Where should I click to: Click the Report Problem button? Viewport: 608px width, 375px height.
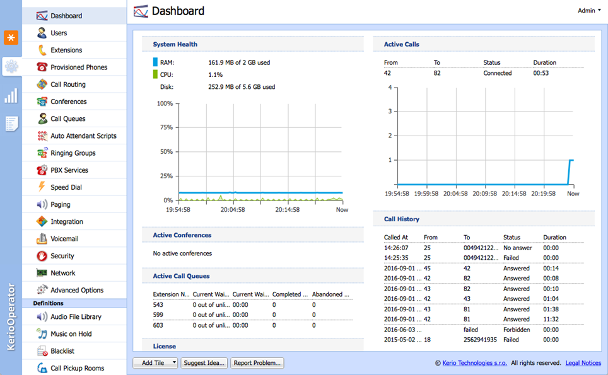257,362
